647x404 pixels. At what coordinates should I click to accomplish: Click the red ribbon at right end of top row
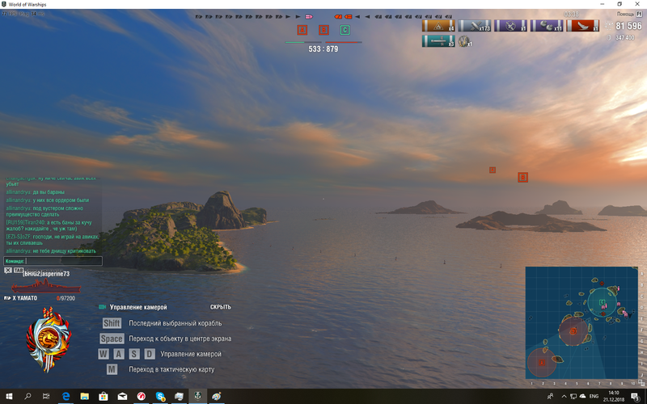click(583, 26)
